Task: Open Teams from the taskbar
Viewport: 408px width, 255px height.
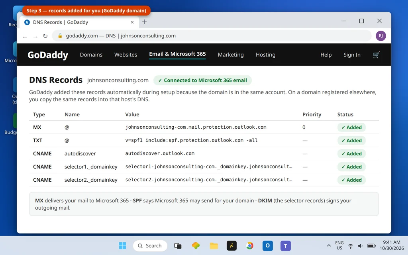Action: (285, 245)
